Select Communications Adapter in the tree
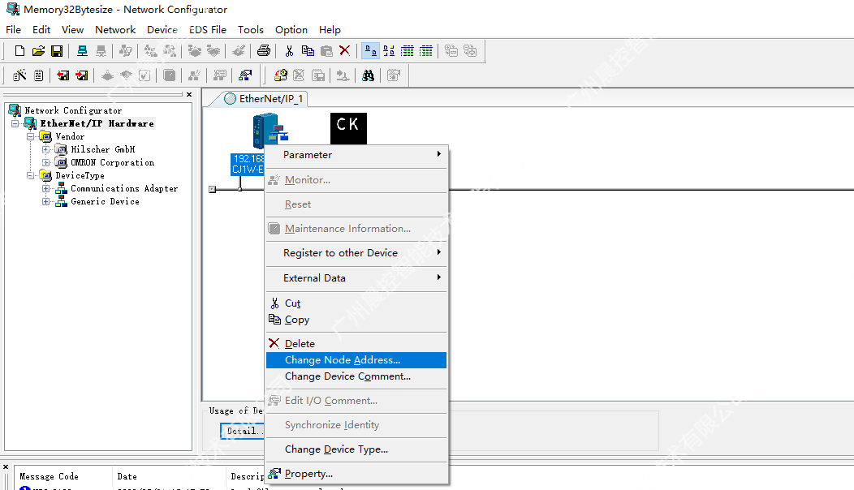This screenshot has height=490, width=854. point(124,189)
